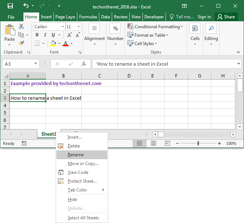The width and height of the screenshot is (244, 223).
Task: Open the Cells group button
Action: [195, 34]
